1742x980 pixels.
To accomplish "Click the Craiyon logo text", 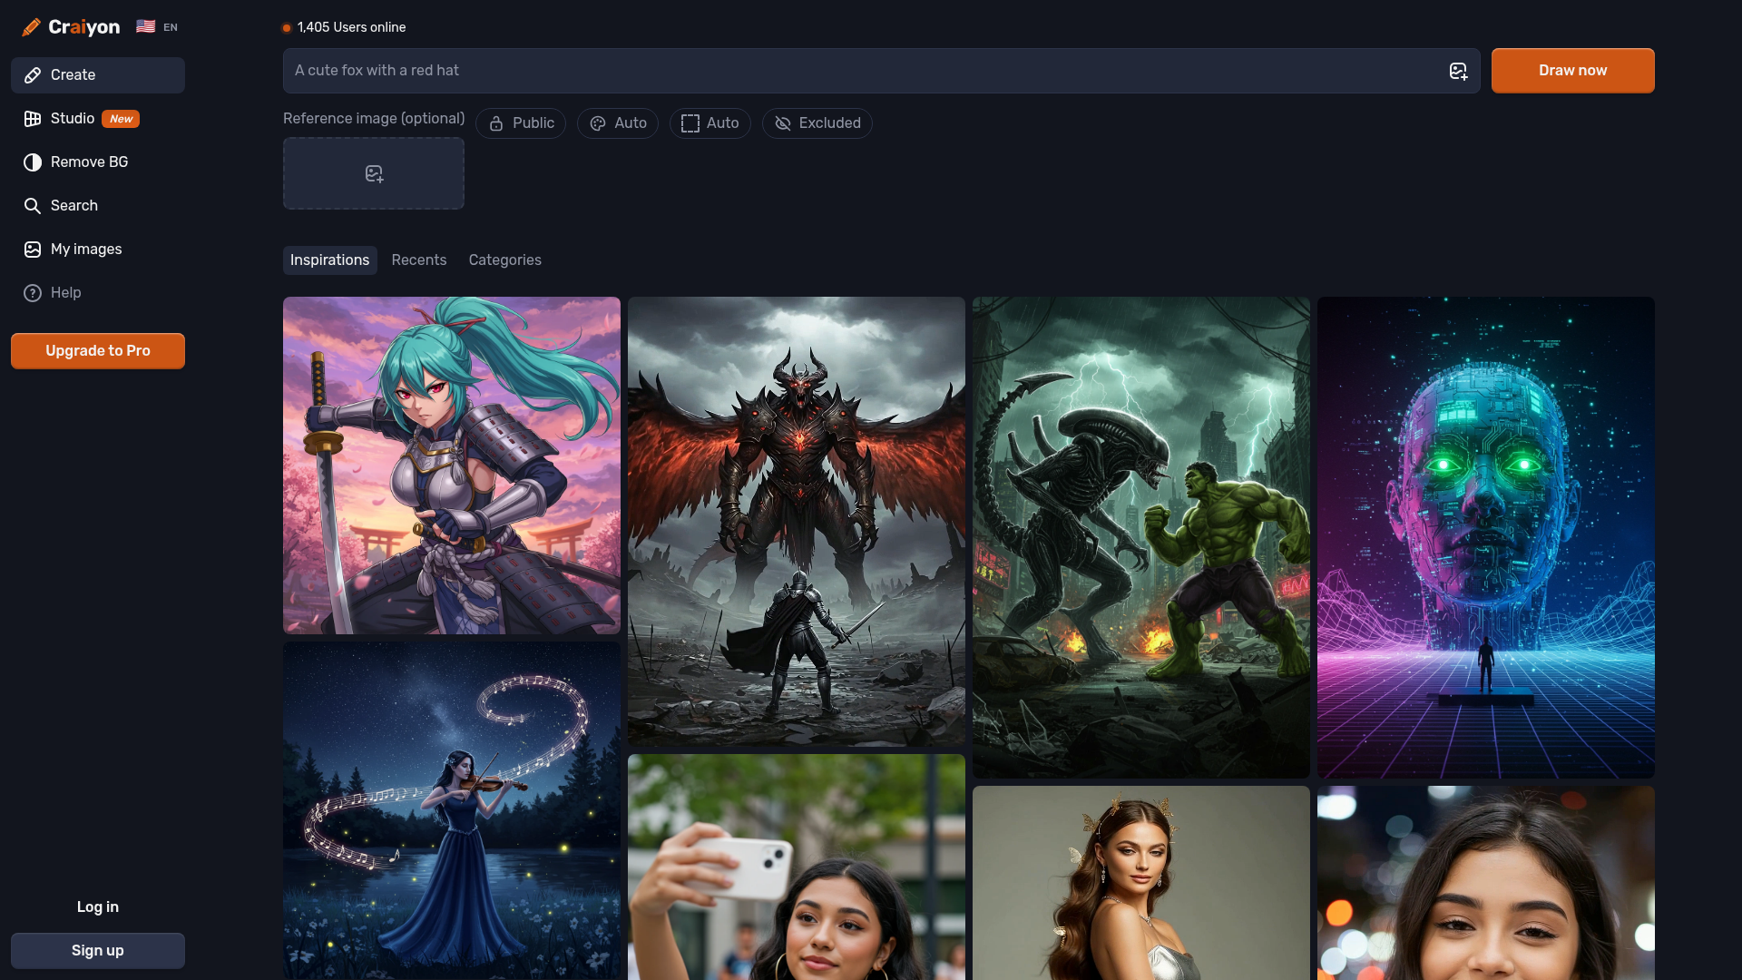I will point(84,27).
